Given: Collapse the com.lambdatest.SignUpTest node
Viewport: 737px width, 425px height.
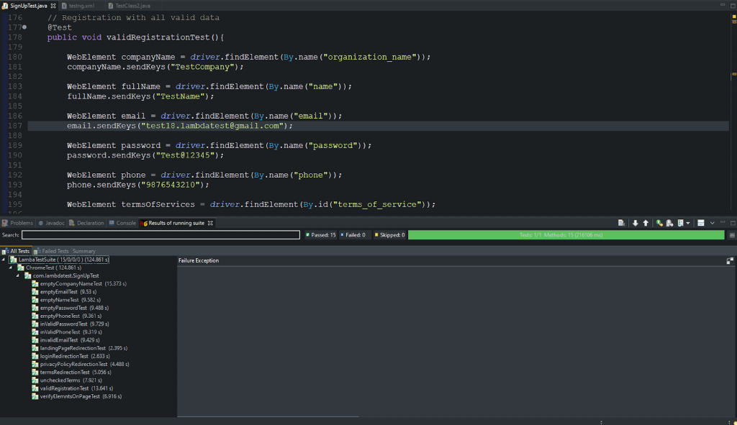Looking at the screenshot, I should tap(18, 275).
